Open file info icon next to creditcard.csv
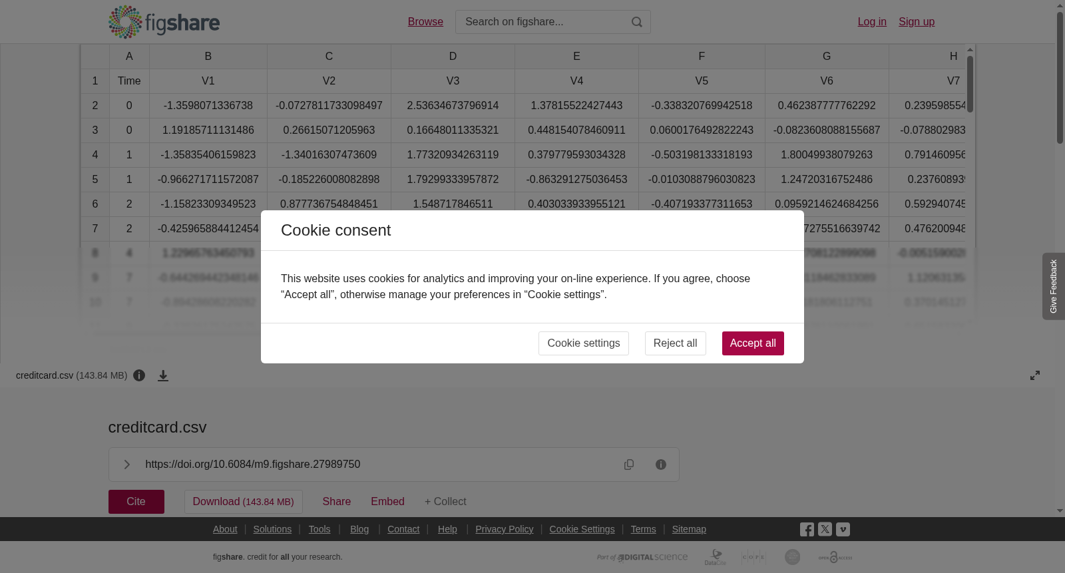This screenshot has height=573, width=1065. 139,375
